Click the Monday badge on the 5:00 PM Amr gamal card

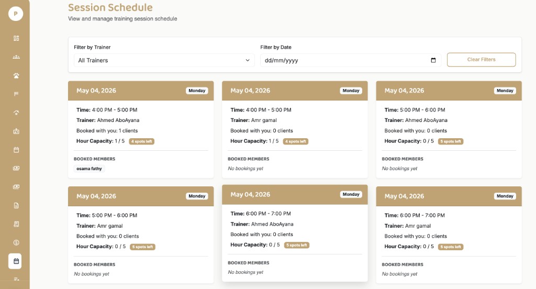coord(197,196)
